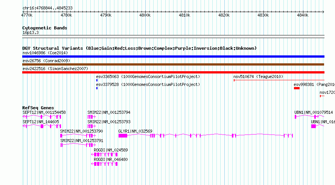This screenshot has width=335, height=185.
Task: Click the RefSeq Genes track title
Action: (38, 108)
